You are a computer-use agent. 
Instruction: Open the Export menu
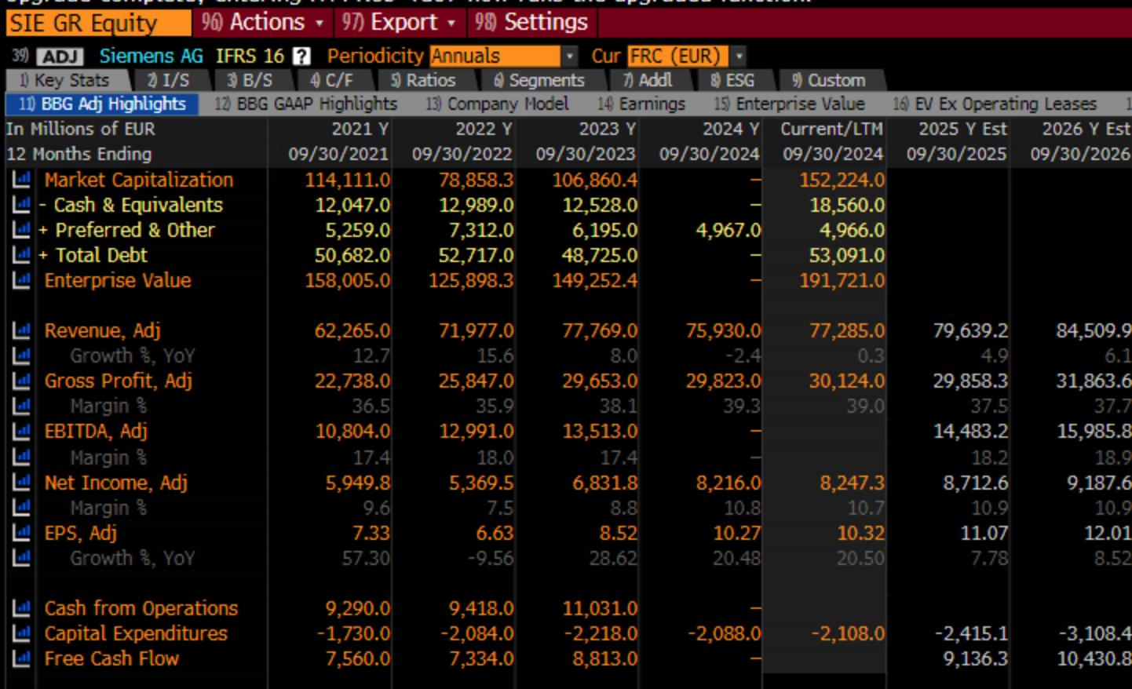[398, 22]
